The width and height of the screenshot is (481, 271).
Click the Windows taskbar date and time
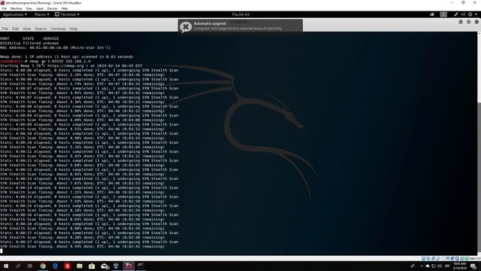point(459,266)
